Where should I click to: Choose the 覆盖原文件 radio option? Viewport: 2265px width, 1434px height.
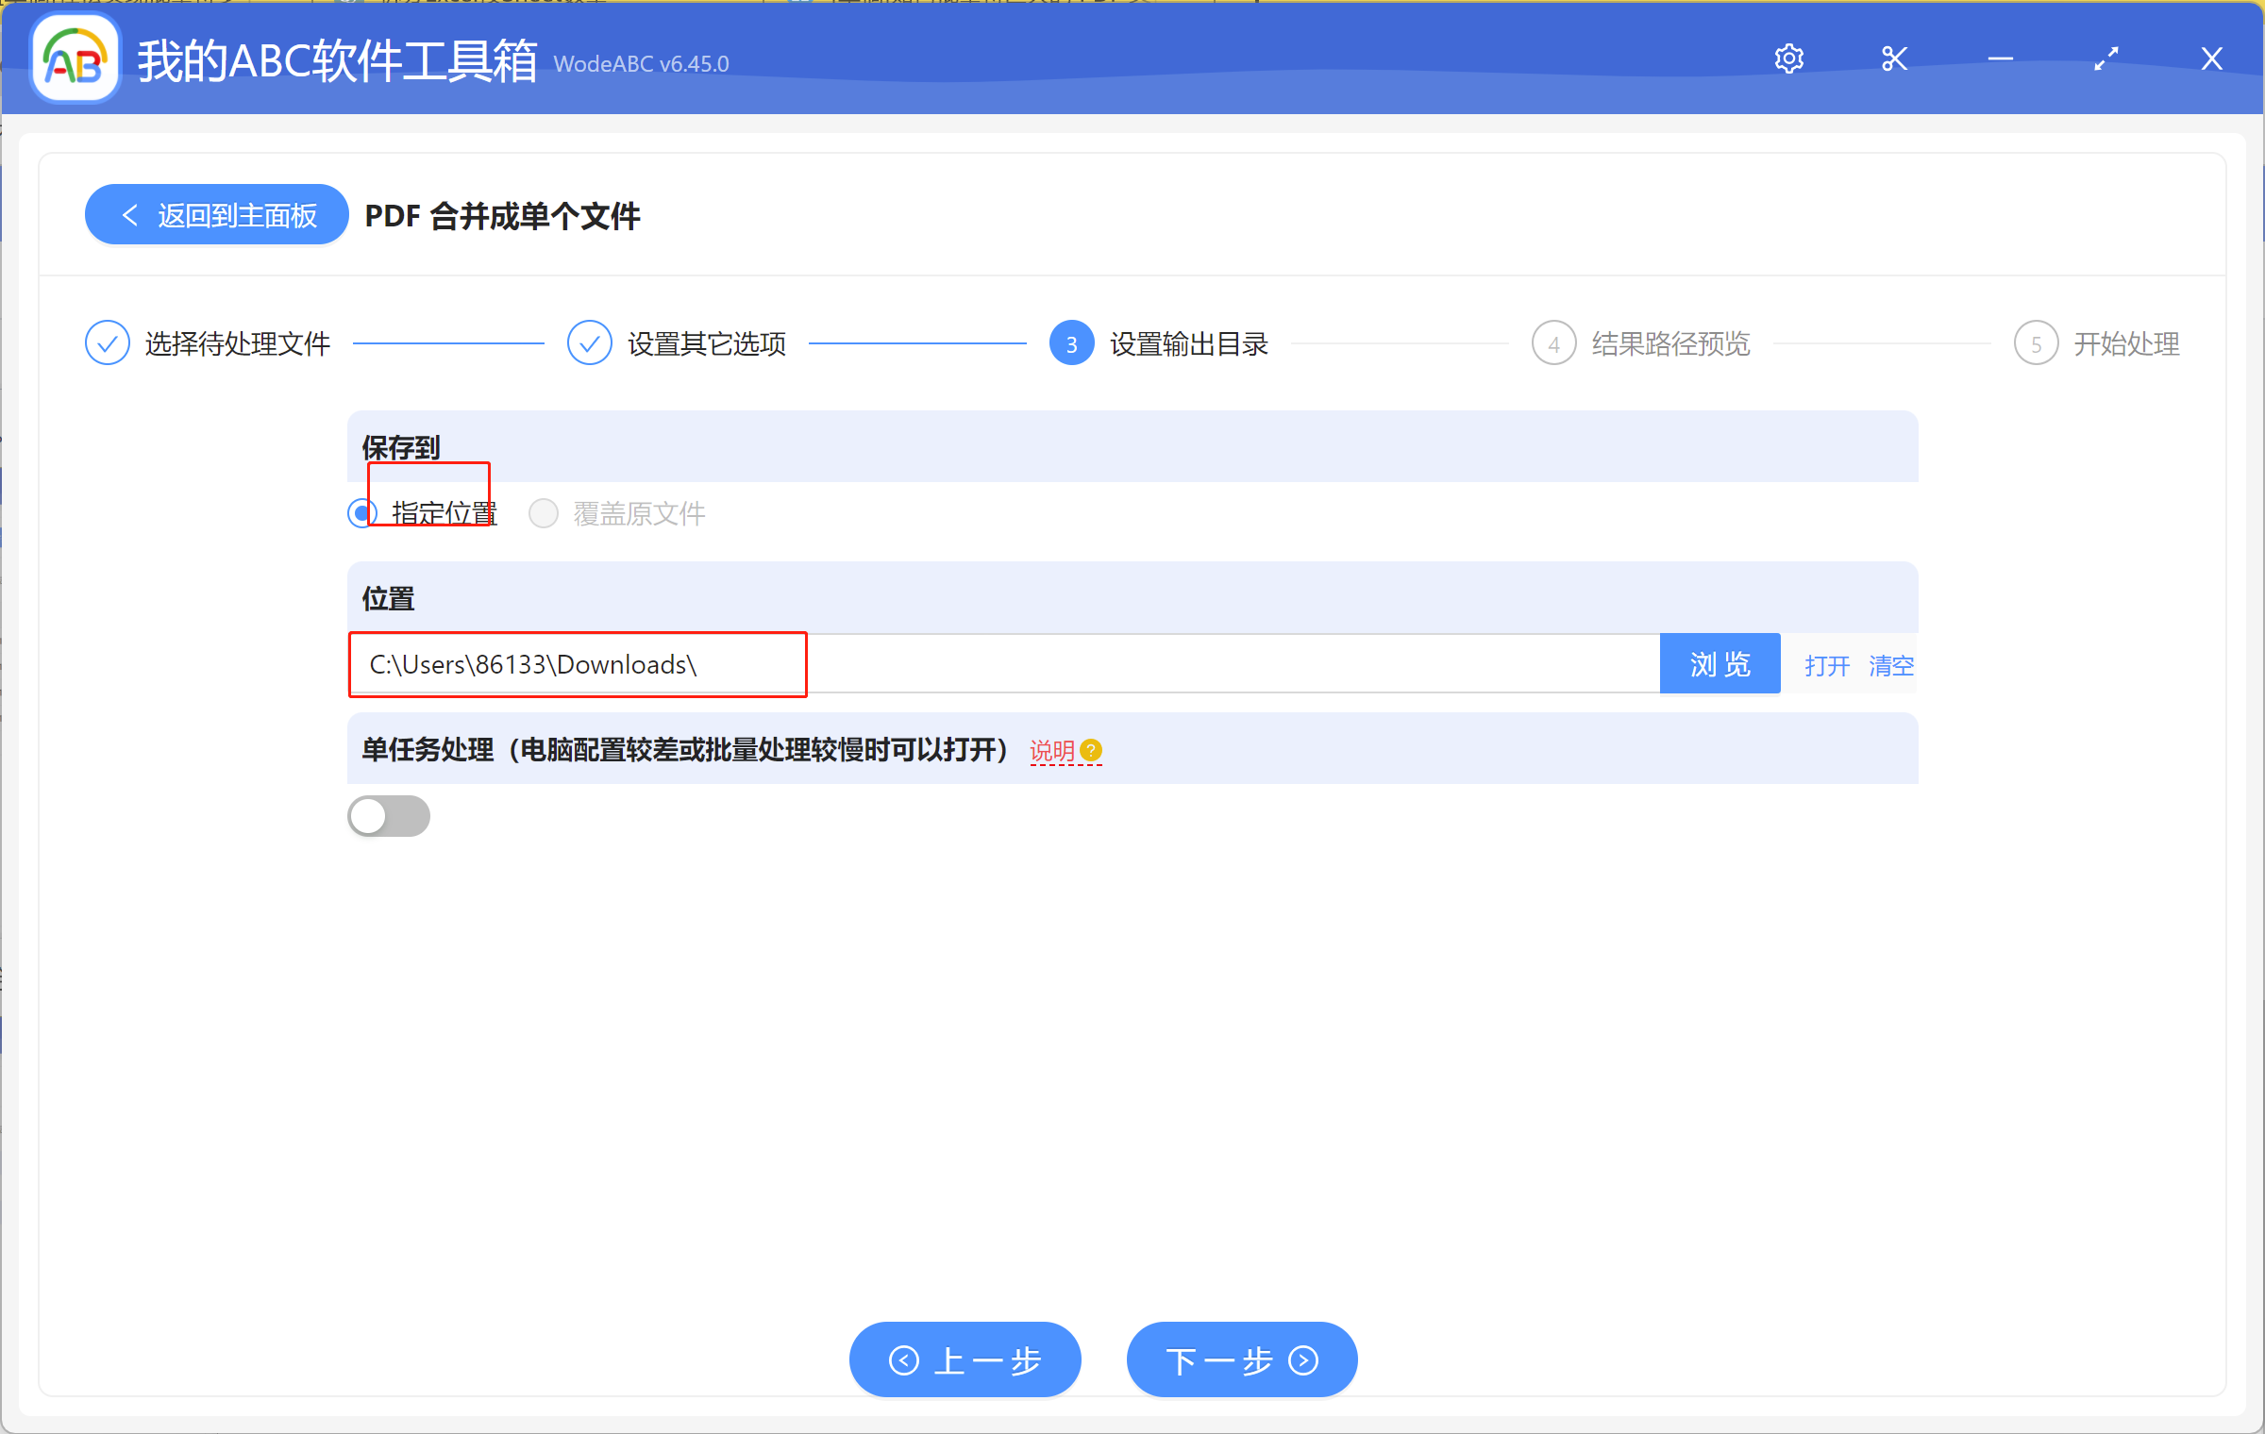point(544,513)
